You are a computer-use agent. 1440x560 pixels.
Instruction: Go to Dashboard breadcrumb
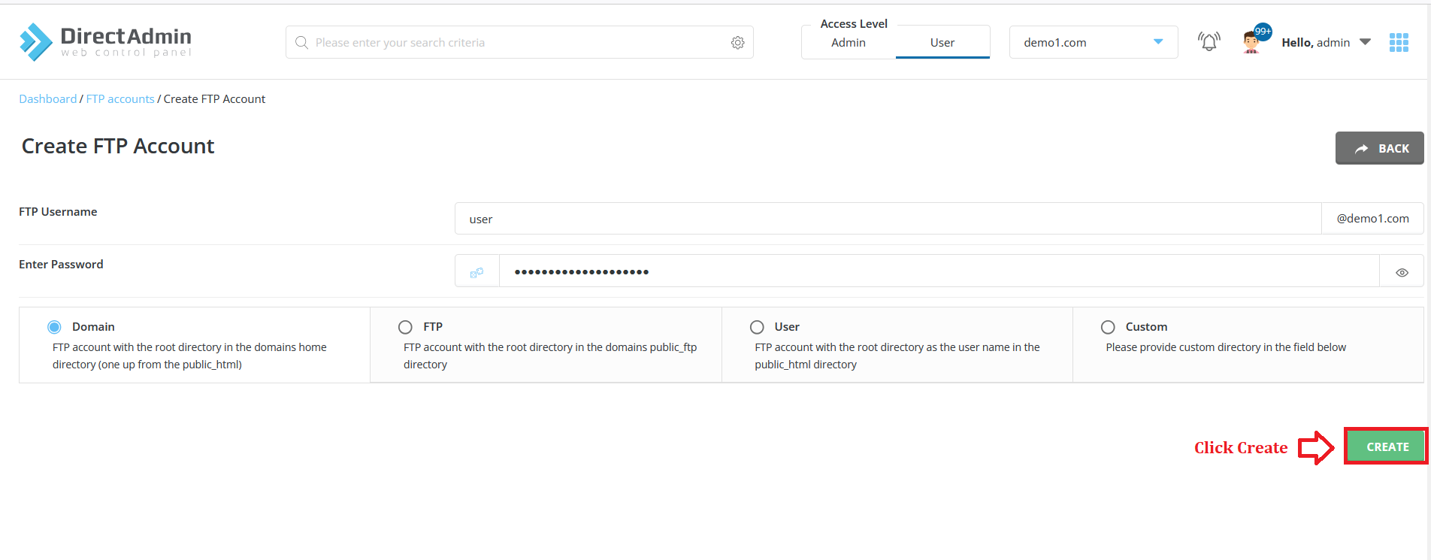pos(48,99)
